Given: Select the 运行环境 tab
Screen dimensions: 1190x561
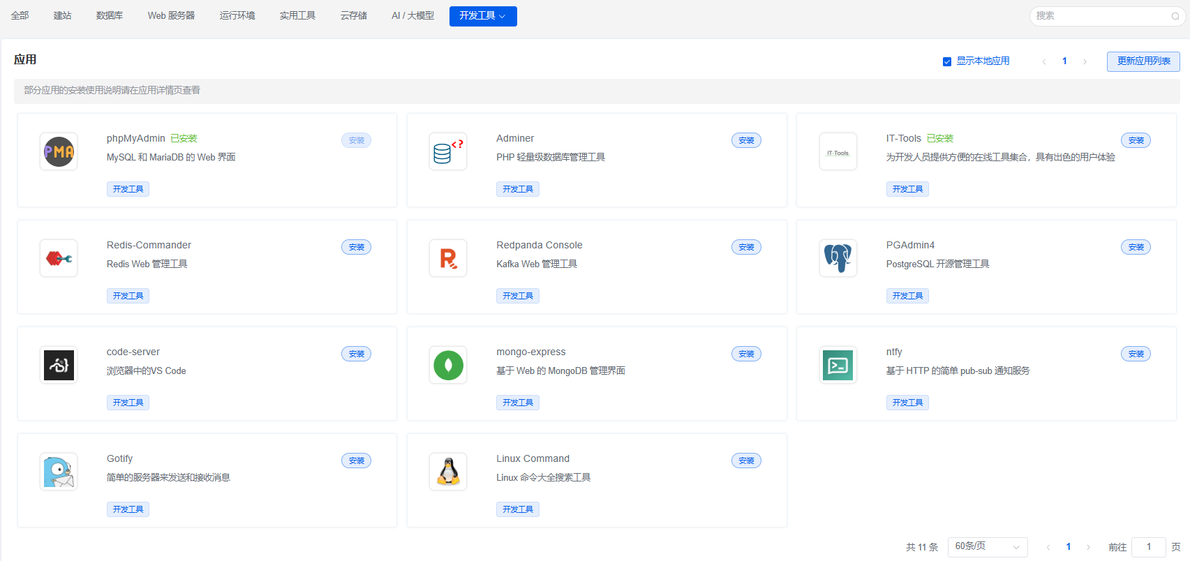Looking at the screenshot, I should [x=237, y=15].
